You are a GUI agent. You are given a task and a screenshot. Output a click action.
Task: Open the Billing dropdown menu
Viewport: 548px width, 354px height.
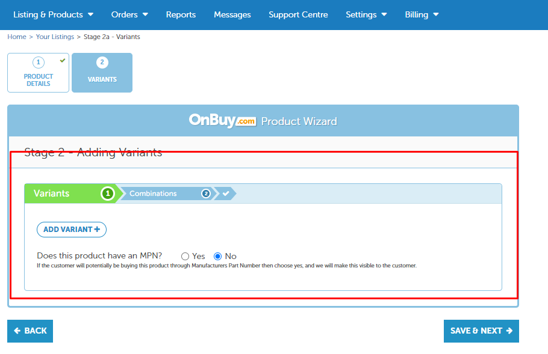422,14
